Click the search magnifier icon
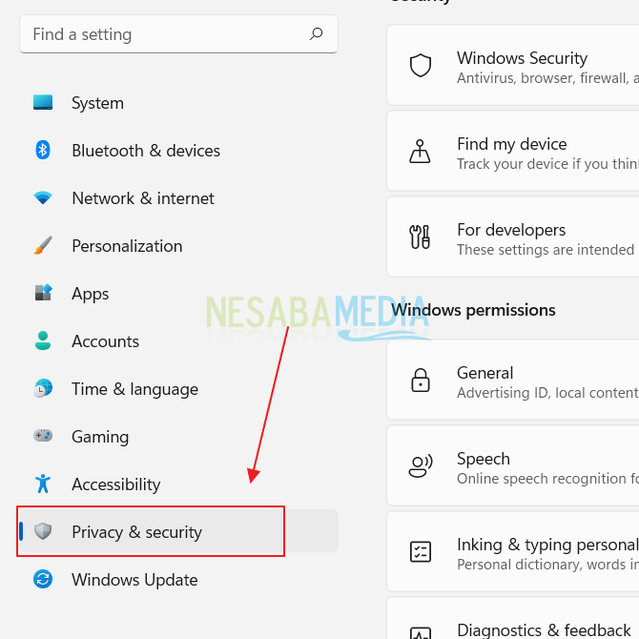This screenshot has height=639, width=639. [x=316, y=34]
